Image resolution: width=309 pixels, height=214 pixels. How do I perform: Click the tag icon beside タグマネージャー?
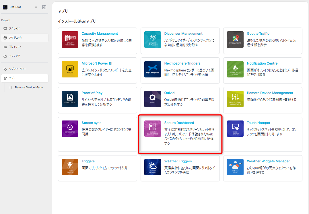point(5,69)
